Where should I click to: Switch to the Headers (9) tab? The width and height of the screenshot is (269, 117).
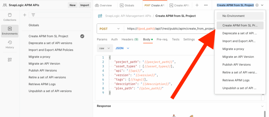click(130, 39)
